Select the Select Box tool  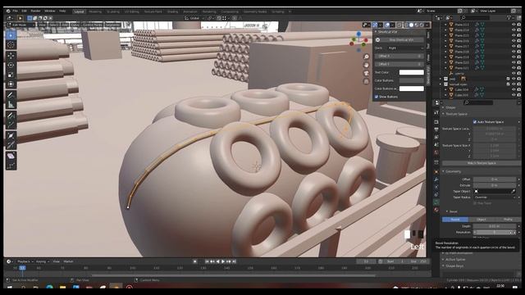click(11, 35)
